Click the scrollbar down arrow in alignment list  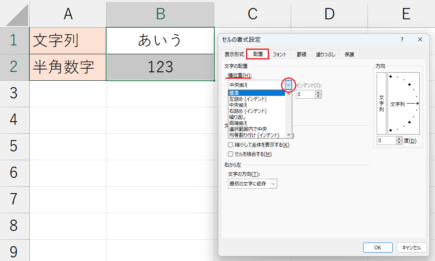tap(289, 135)
